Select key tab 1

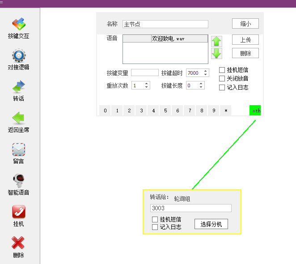117,111
